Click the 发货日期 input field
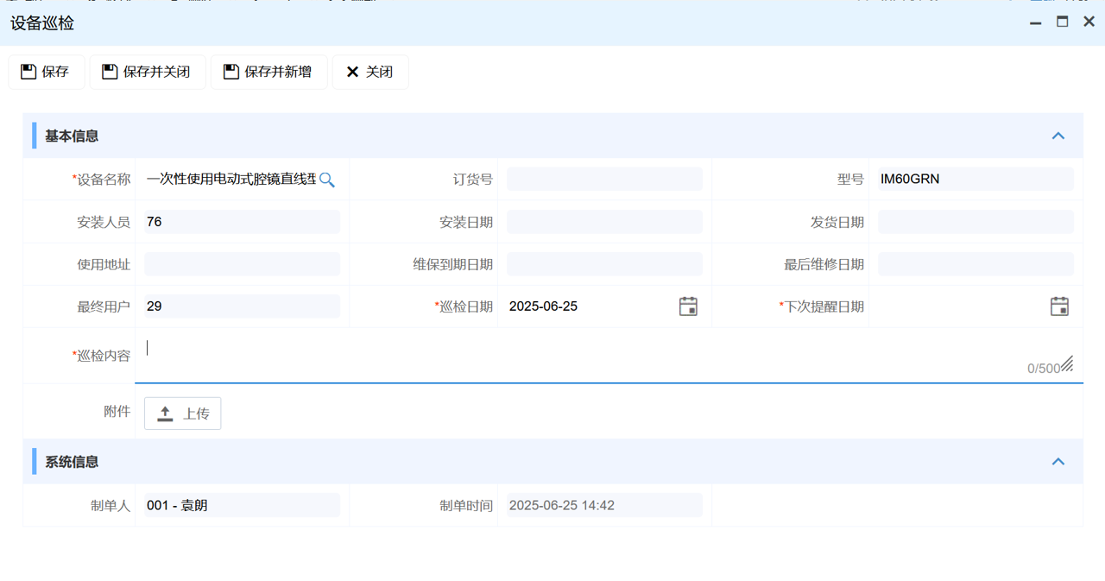 (x=976, y=222)
